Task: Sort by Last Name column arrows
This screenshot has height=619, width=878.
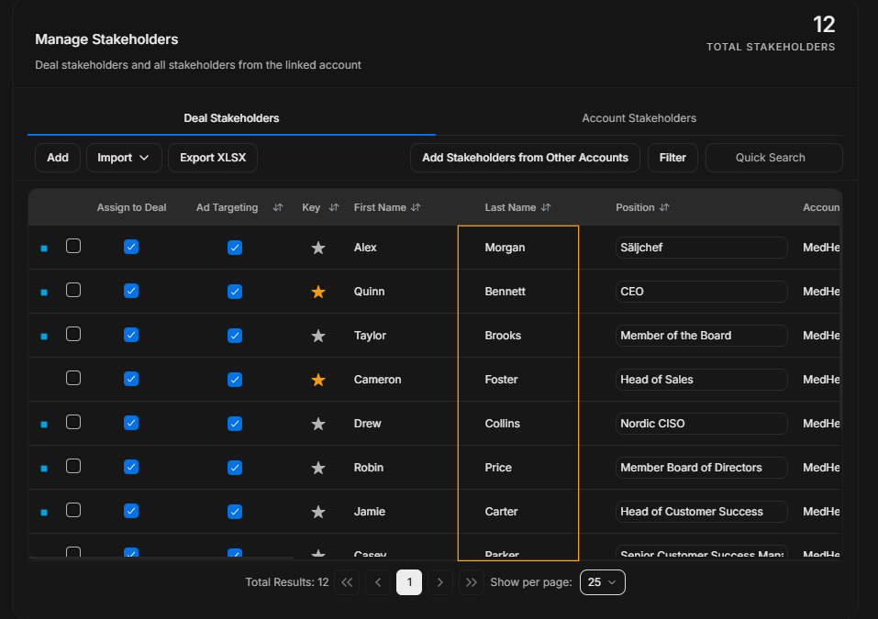Action: [x=546, y=207]
